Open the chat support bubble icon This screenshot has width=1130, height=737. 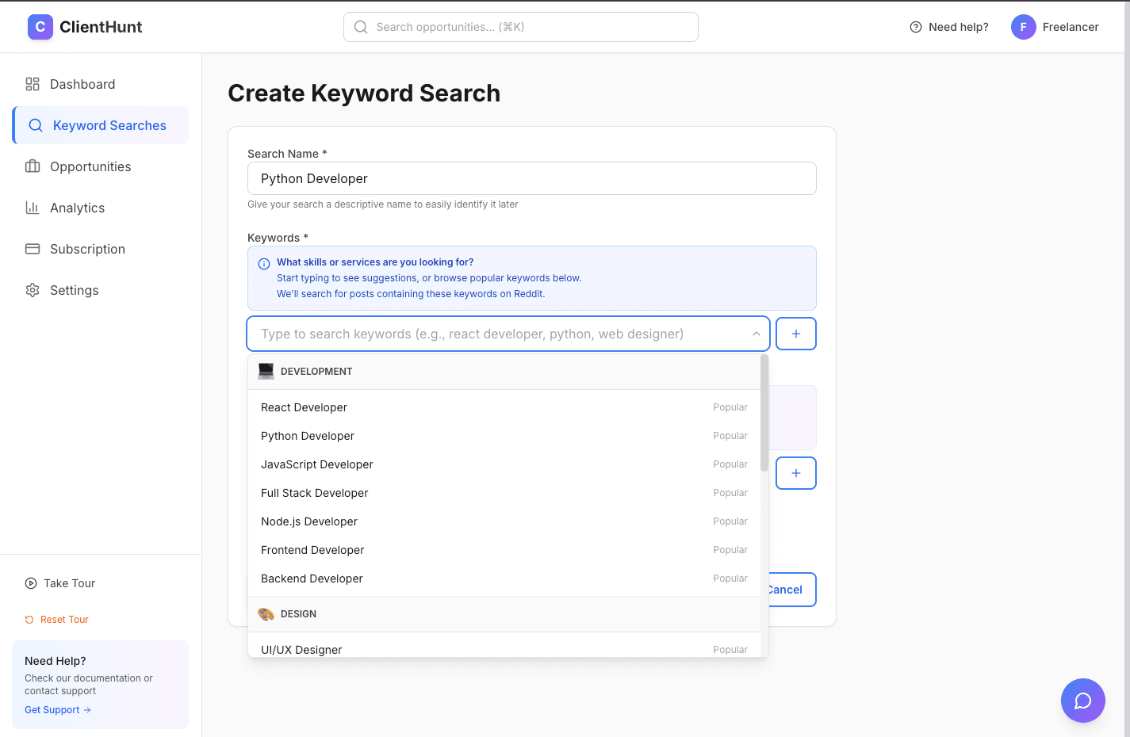click(1082, 701)
